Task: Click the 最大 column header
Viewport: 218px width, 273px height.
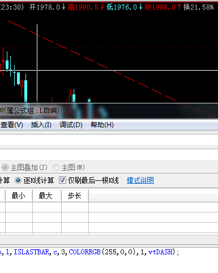Action: click(47, 196)
